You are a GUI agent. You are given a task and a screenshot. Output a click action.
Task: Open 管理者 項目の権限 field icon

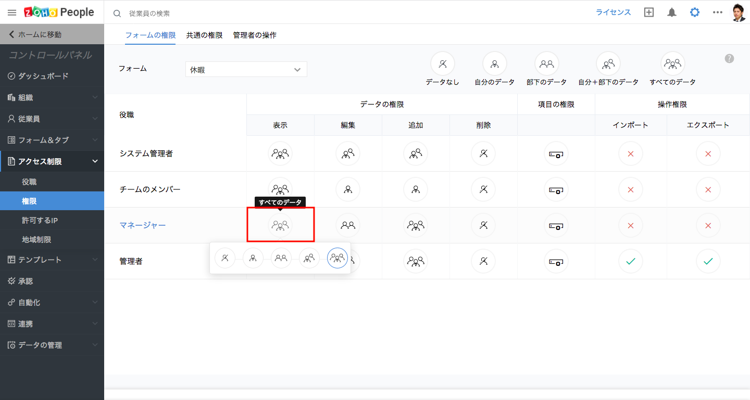pos(556,261)
